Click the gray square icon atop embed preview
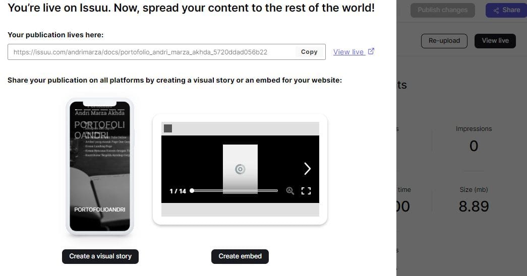 click(168, 128)
